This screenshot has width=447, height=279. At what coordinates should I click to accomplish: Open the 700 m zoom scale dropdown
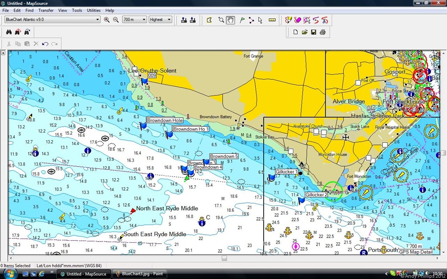coord(134,19)
